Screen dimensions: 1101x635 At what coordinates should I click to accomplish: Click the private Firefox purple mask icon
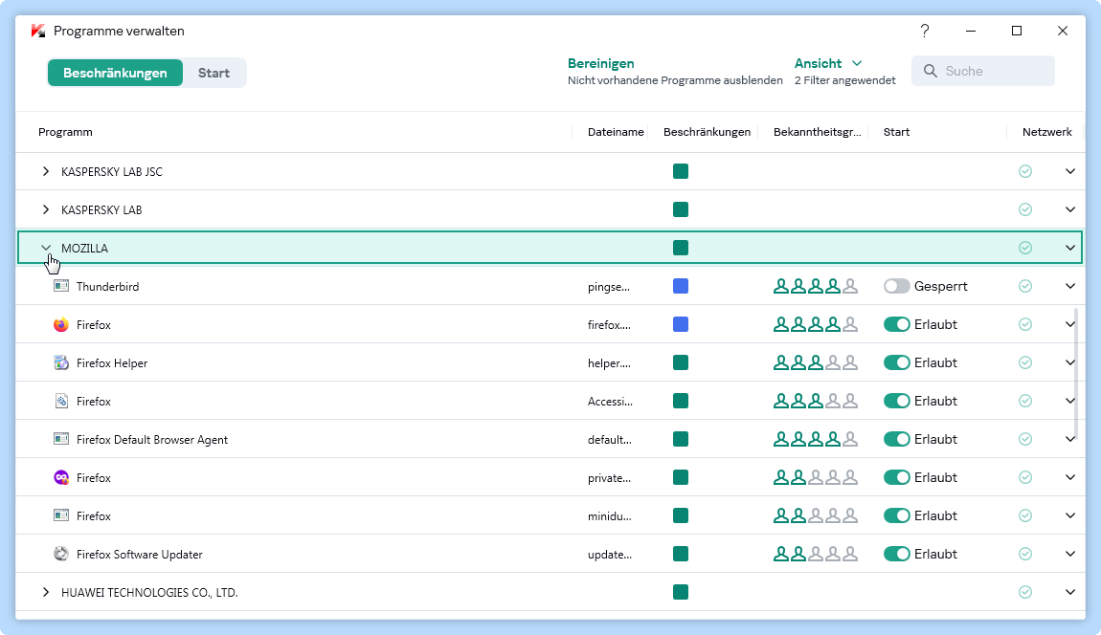click(x=61, y=477)
